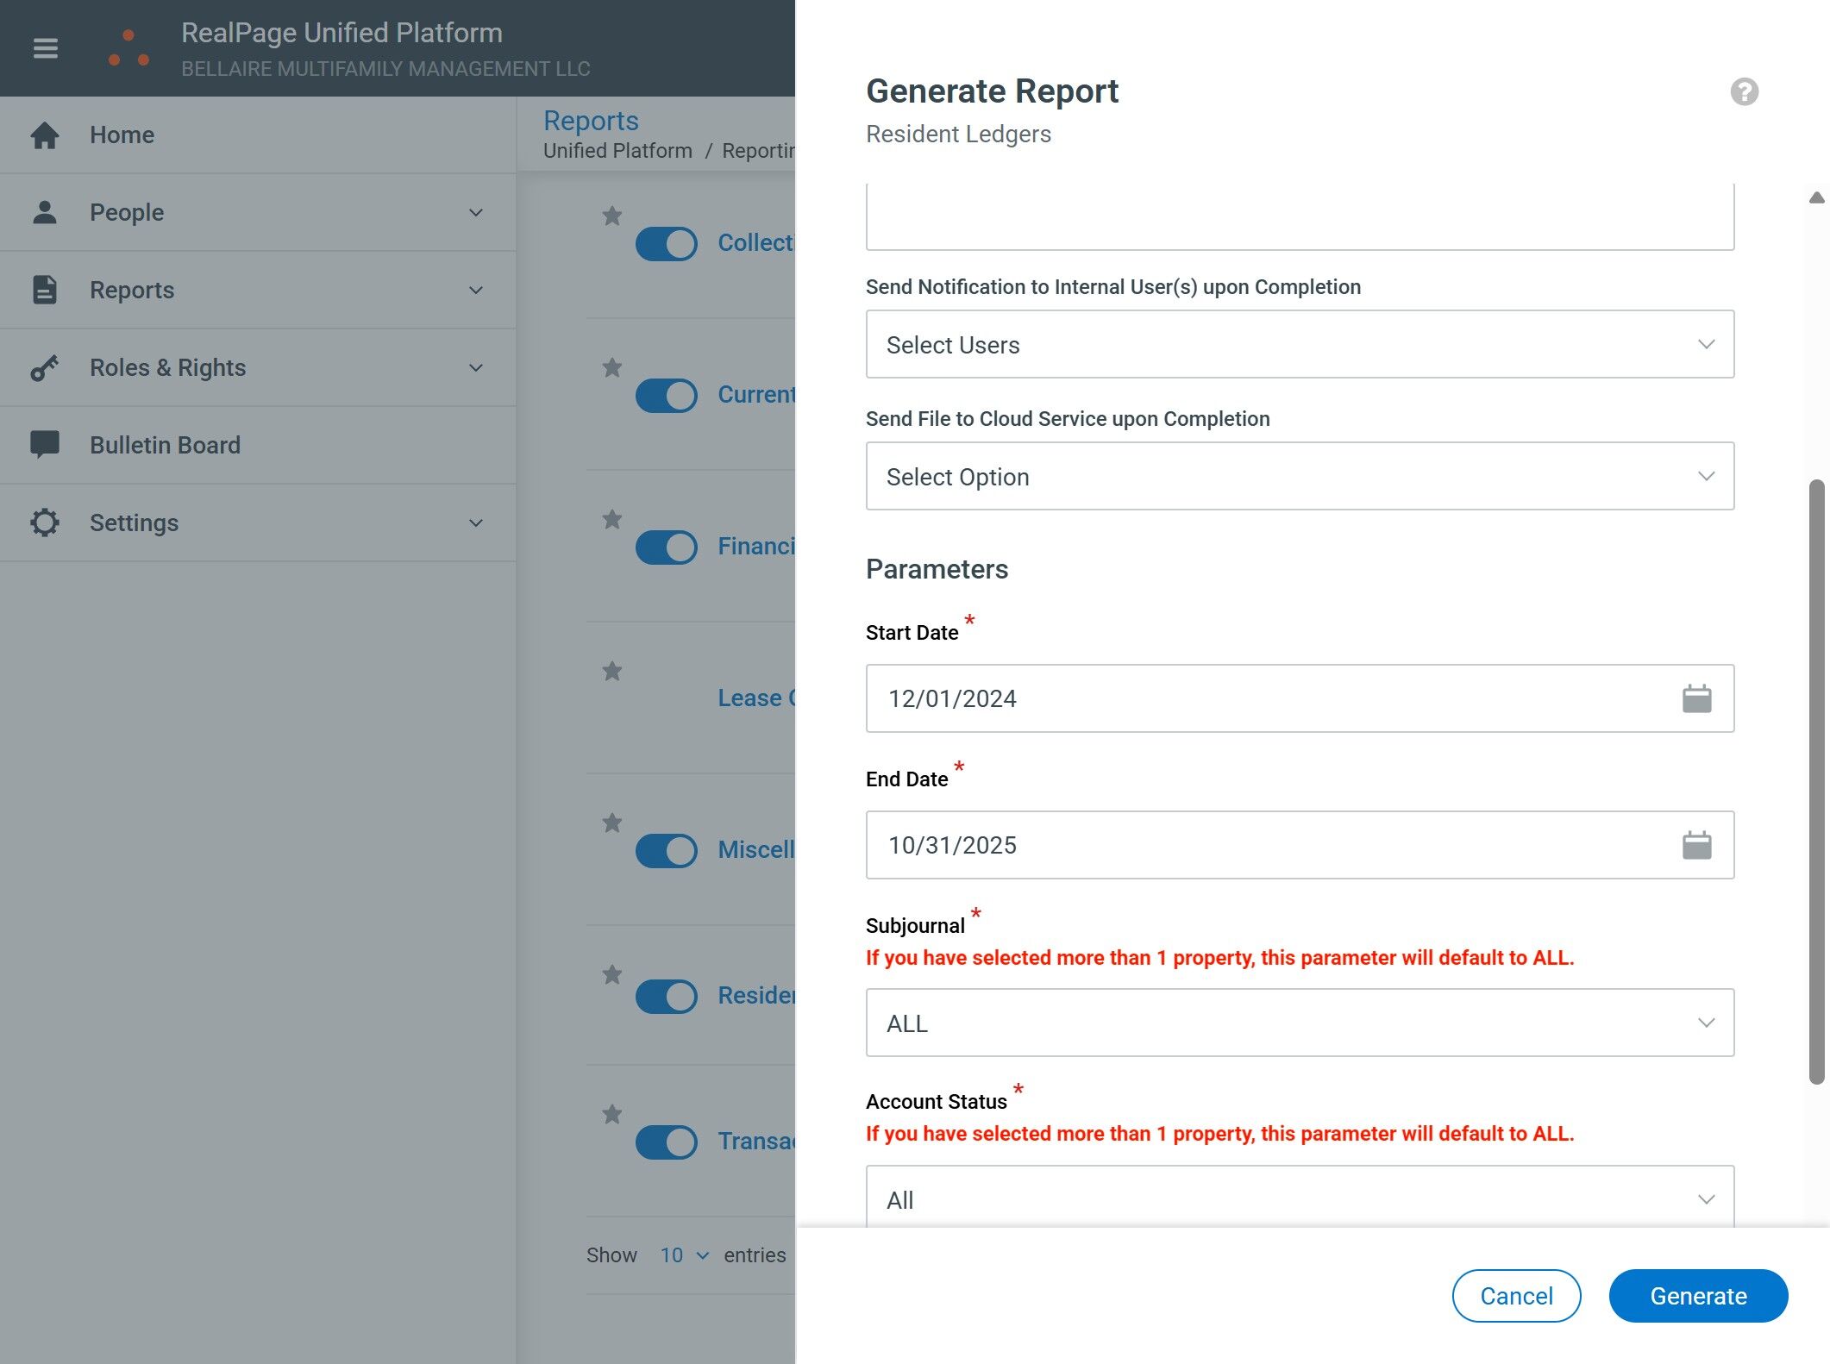Click the panel vertical scrollbar thumb
The image size is (1830, 1364).
click(x=1816, y=780)
